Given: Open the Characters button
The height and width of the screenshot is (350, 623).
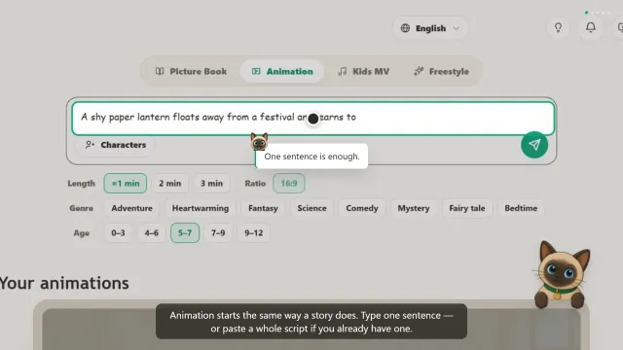Looking at the screenshot, I should click(x=116, y=145).
